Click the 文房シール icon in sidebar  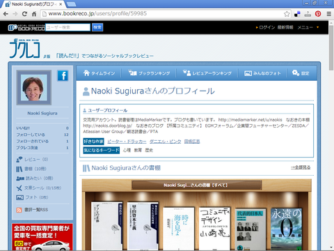point(19,188)
